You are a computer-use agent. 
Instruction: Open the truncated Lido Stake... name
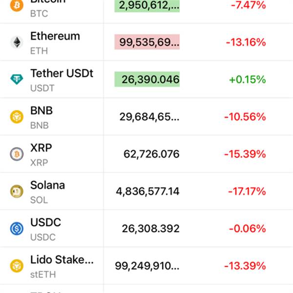pos(62,260)
